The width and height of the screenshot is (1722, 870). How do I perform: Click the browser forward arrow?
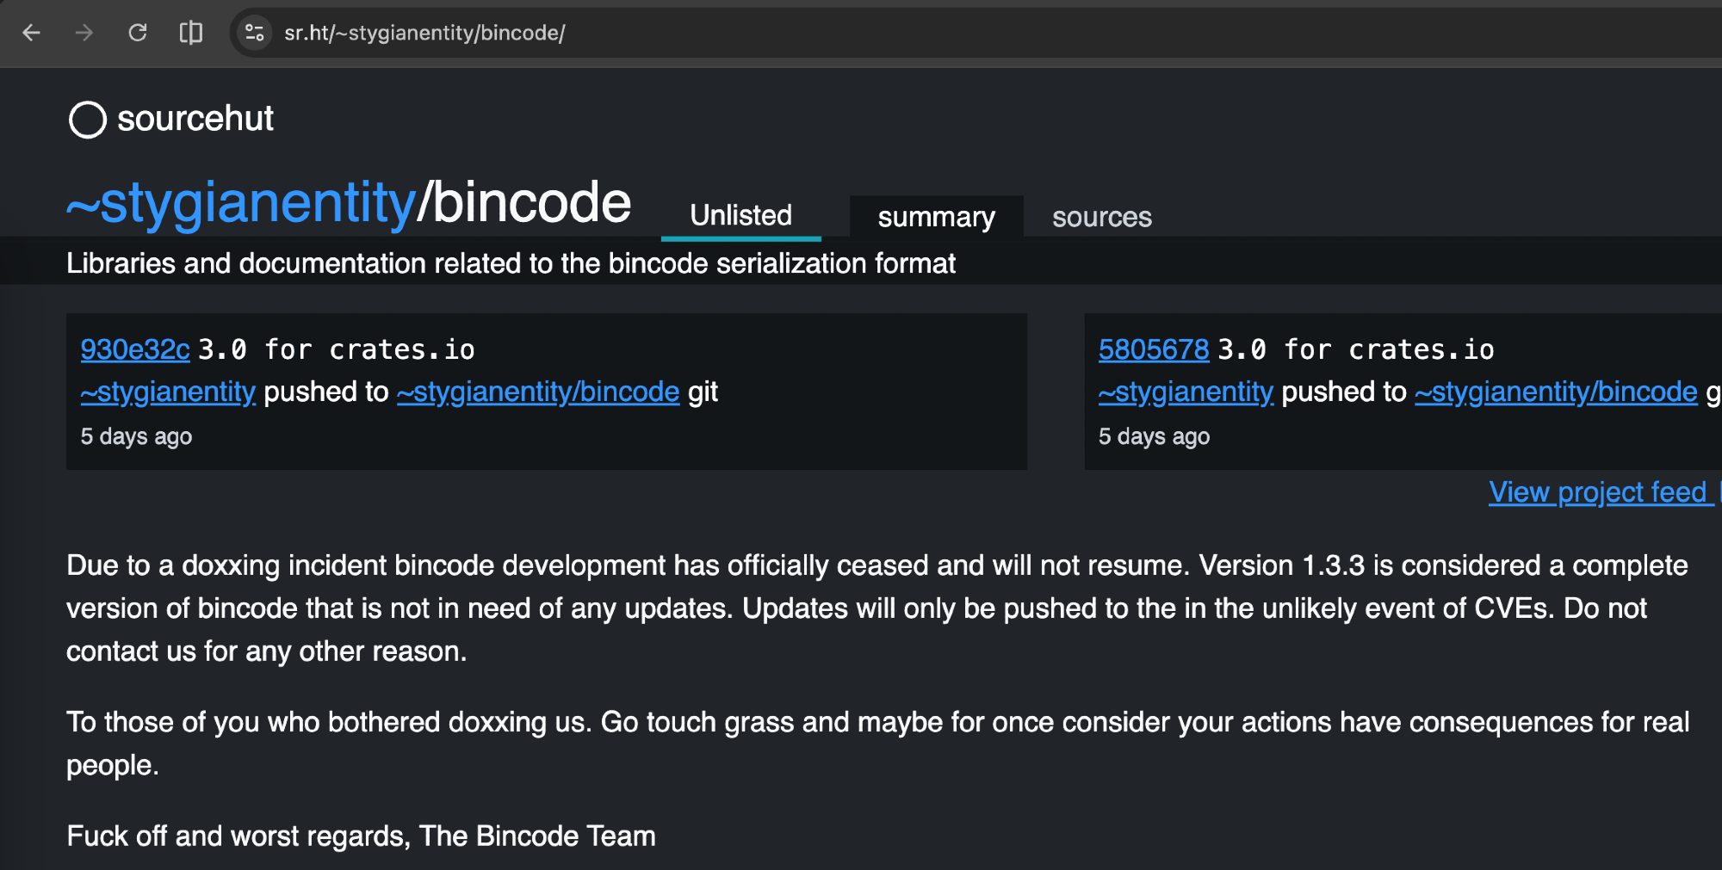pyautogui.click(x=84, y=33)
